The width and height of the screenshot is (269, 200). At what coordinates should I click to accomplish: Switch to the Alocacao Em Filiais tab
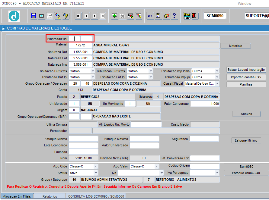17,196
